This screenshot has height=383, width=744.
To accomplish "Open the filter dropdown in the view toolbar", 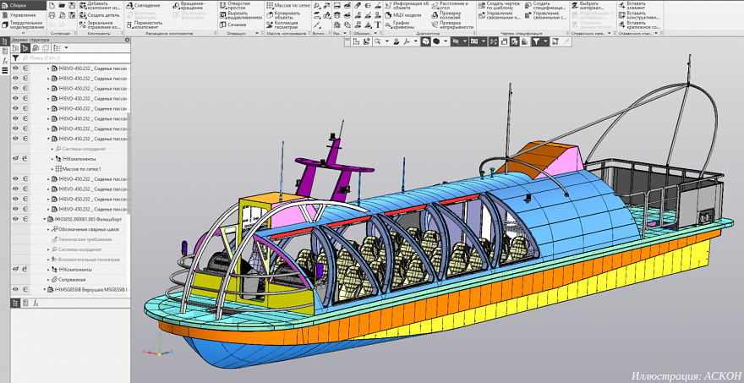I will point(545,41).
